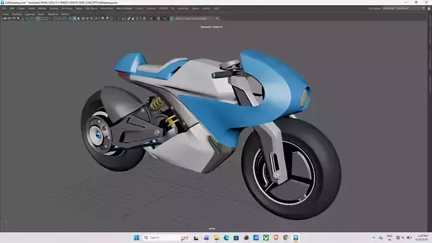This screenshot has width=432, height=243.
Task: Edit the exposure value field 0.00
Action: point(150,19)
